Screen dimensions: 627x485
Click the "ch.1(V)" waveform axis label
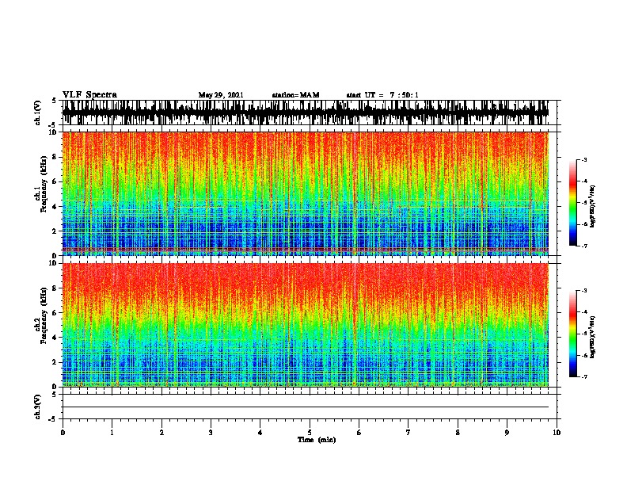point(38,113)
